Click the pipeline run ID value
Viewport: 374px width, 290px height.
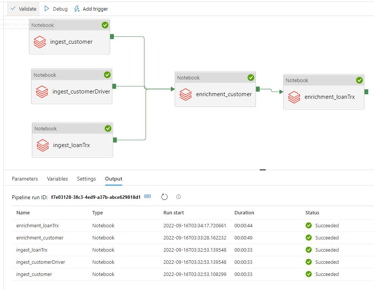click(x=96, y=197)
